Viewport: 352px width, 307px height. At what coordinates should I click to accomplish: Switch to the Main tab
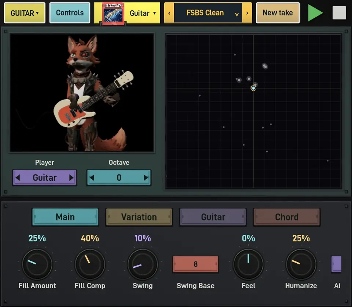tap(65, 217)
